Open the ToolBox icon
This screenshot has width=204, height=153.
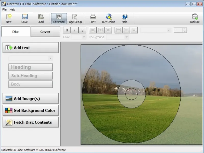coord(194,18)
